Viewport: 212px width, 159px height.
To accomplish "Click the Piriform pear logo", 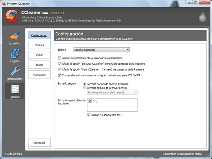I will [202, 17].
